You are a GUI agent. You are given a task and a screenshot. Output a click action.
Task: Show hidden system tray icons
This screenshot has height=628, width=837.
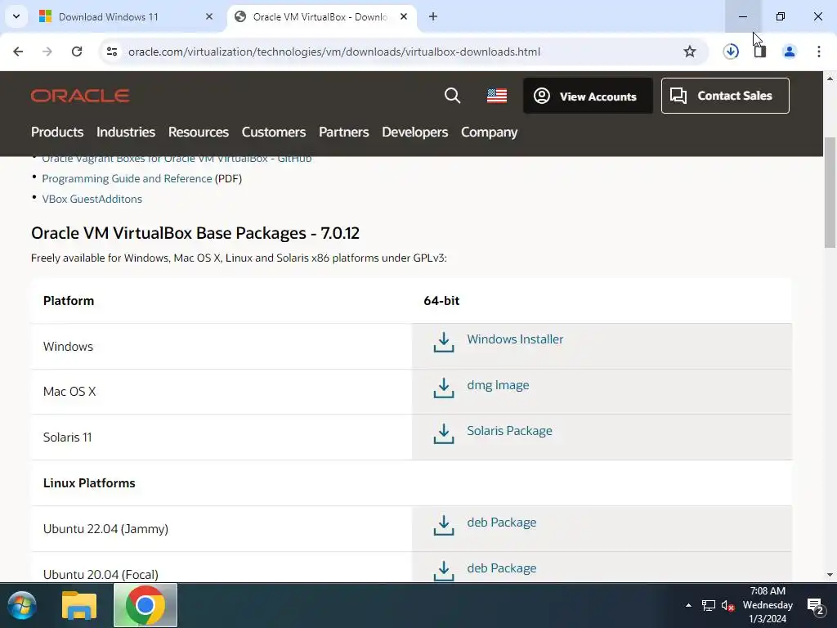point(688,605)
